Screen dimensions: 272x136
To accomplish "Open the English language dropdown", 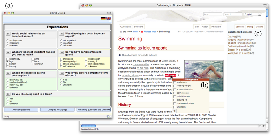I will click(252, 14).
